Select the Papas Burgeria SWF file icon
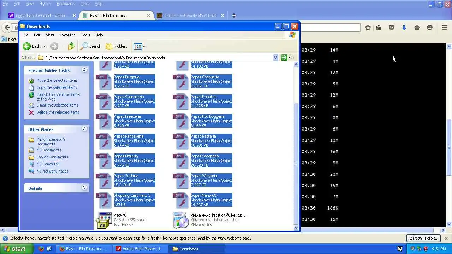The height and width of the screenshot is (254, 452). (x=104, y=82)
